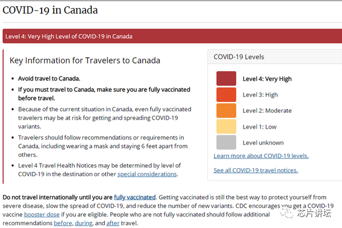Select the red-orange Level 3 High swatch
This screenshot has width=342, height=228.
[x=226, y=95]
